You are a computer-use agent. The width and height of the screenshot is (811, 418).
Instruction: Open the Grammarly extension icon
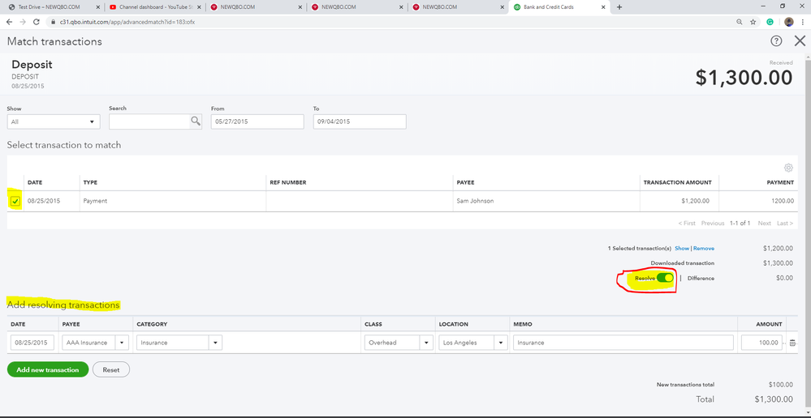click(x=770, y=22)
